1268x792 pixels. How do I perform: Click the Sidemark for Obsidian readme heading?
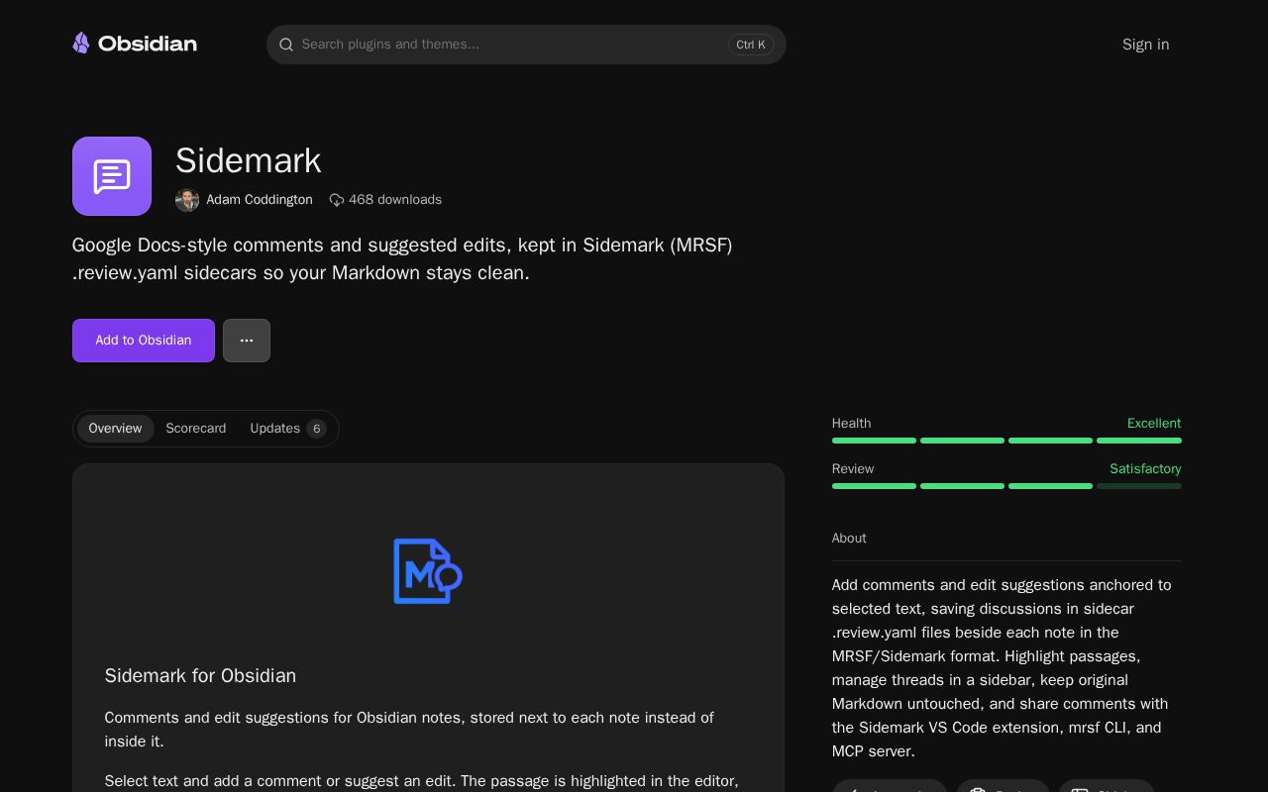[201, 676]
